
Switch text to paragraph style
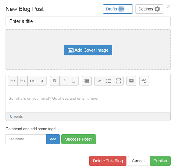point(42,81)
